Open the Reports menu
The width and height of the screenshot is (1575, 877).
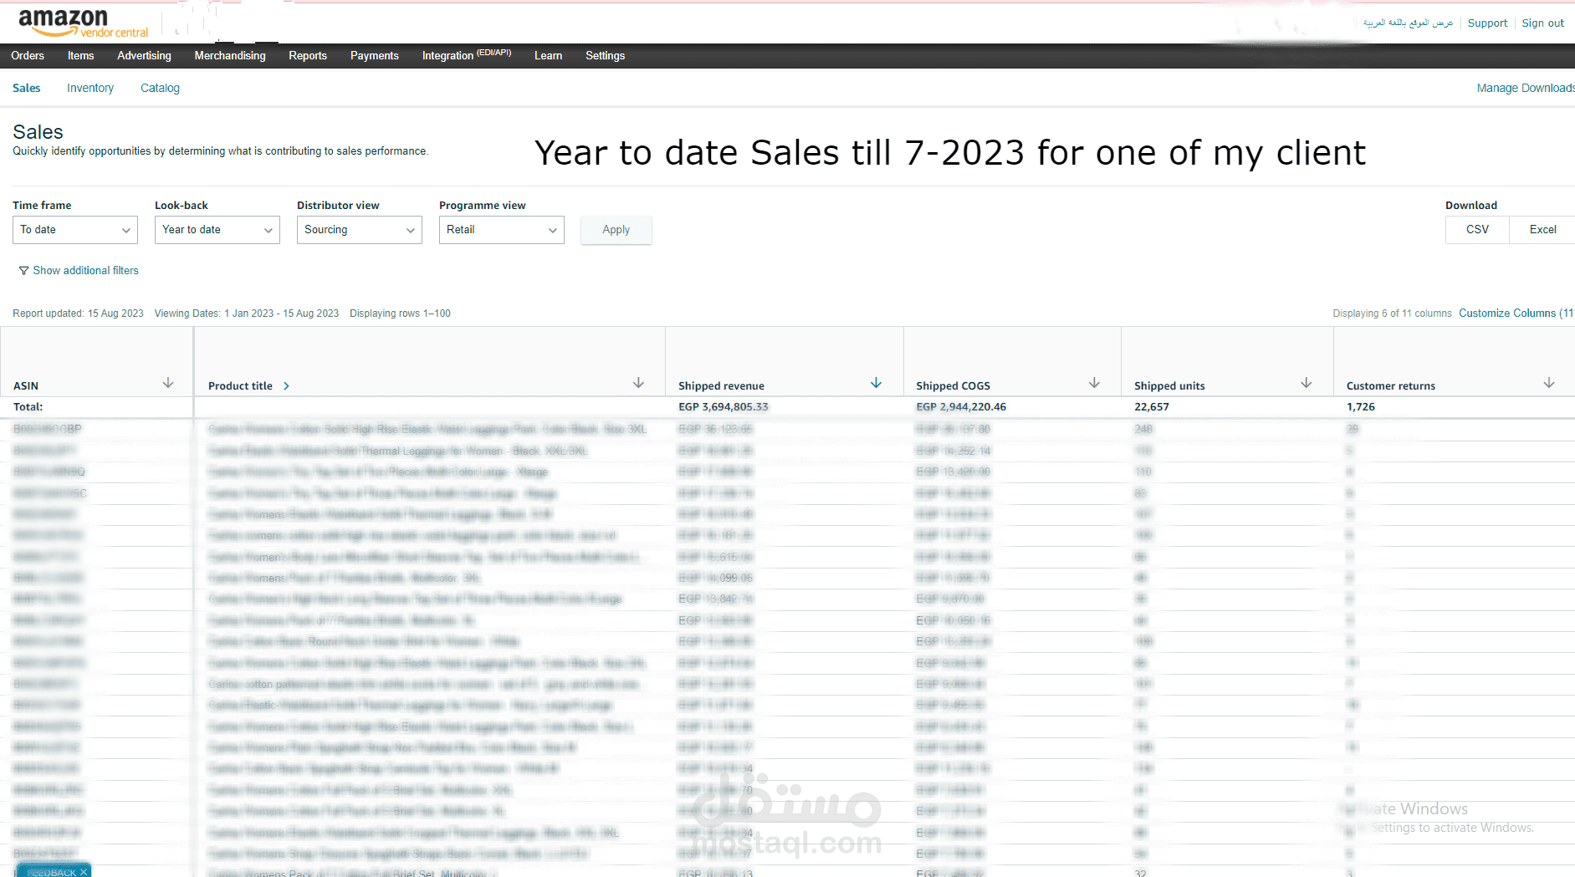pos(308,56)
